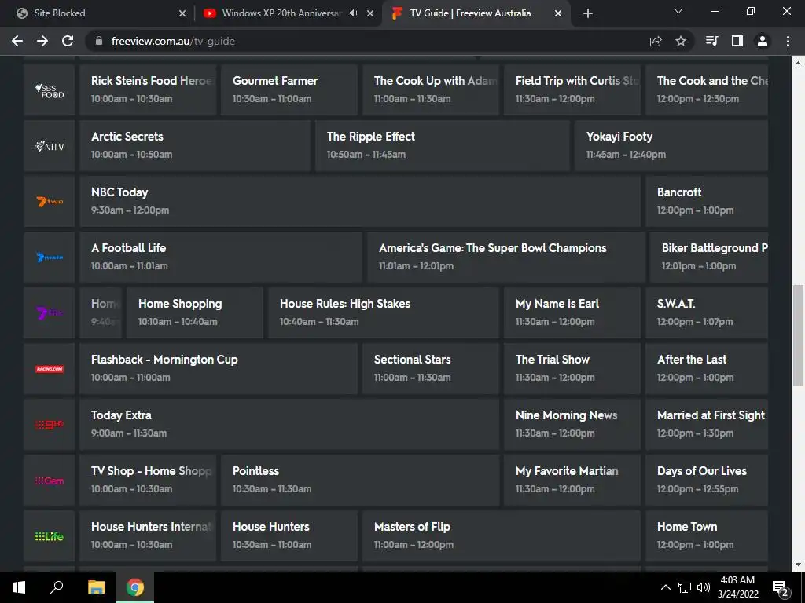Switch to the Site Blocked tab
805x603 pixels.
(x=101, y=13)
